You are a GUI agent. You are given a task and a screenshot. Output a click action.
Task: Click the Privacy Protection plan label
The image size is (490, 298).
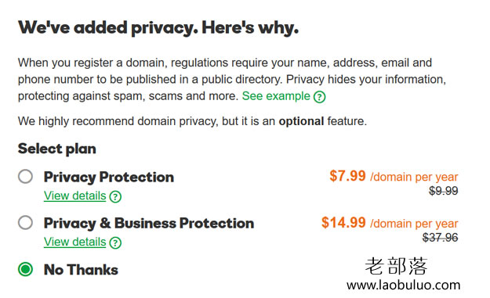(x=109, y=178)
